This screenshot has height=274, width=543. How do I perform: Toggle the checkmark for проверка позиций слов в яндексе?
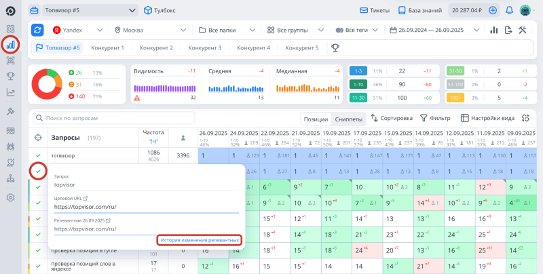[x=38, y=266]
